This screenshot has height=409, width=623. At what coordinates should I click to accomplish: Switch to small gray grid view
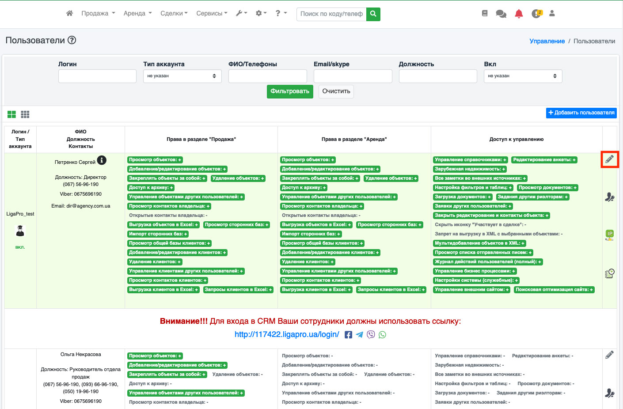click(x=25, y=114)
